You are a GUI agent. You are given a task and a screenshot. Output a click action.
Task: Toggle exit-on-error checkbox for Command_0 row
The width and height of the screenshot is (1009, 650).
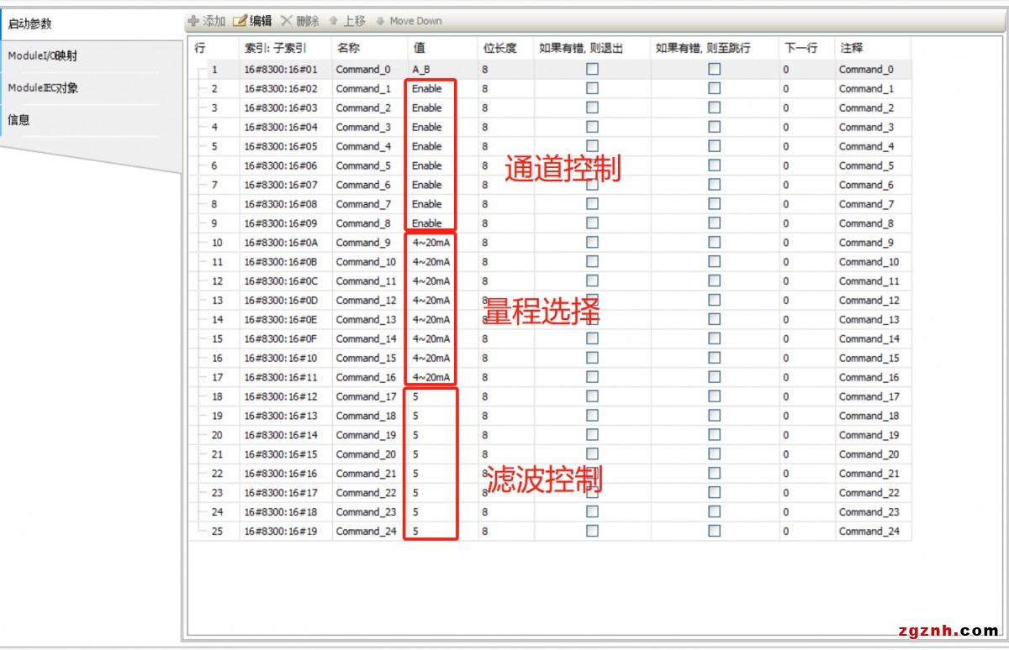pyautogui.click(x=592, y=70)
